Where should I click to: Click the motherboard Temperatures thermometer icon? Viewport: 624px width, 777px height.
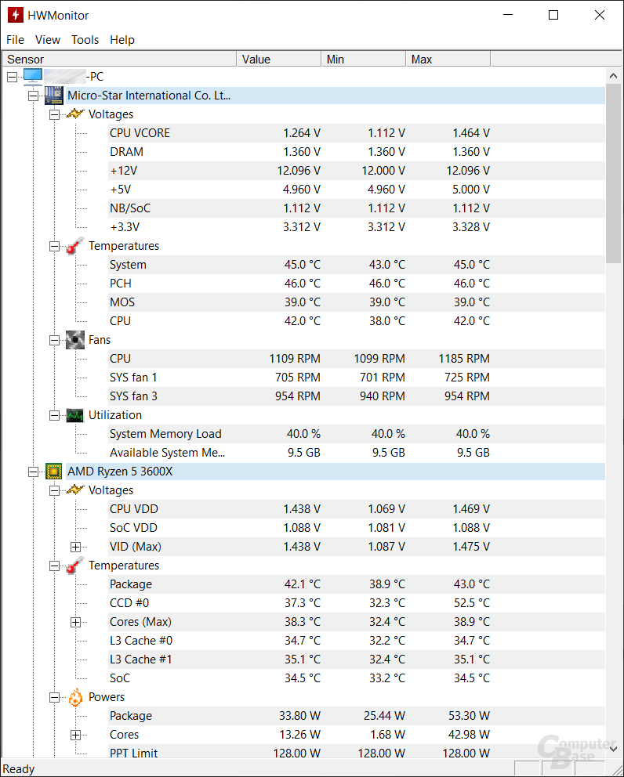point(75,246)
